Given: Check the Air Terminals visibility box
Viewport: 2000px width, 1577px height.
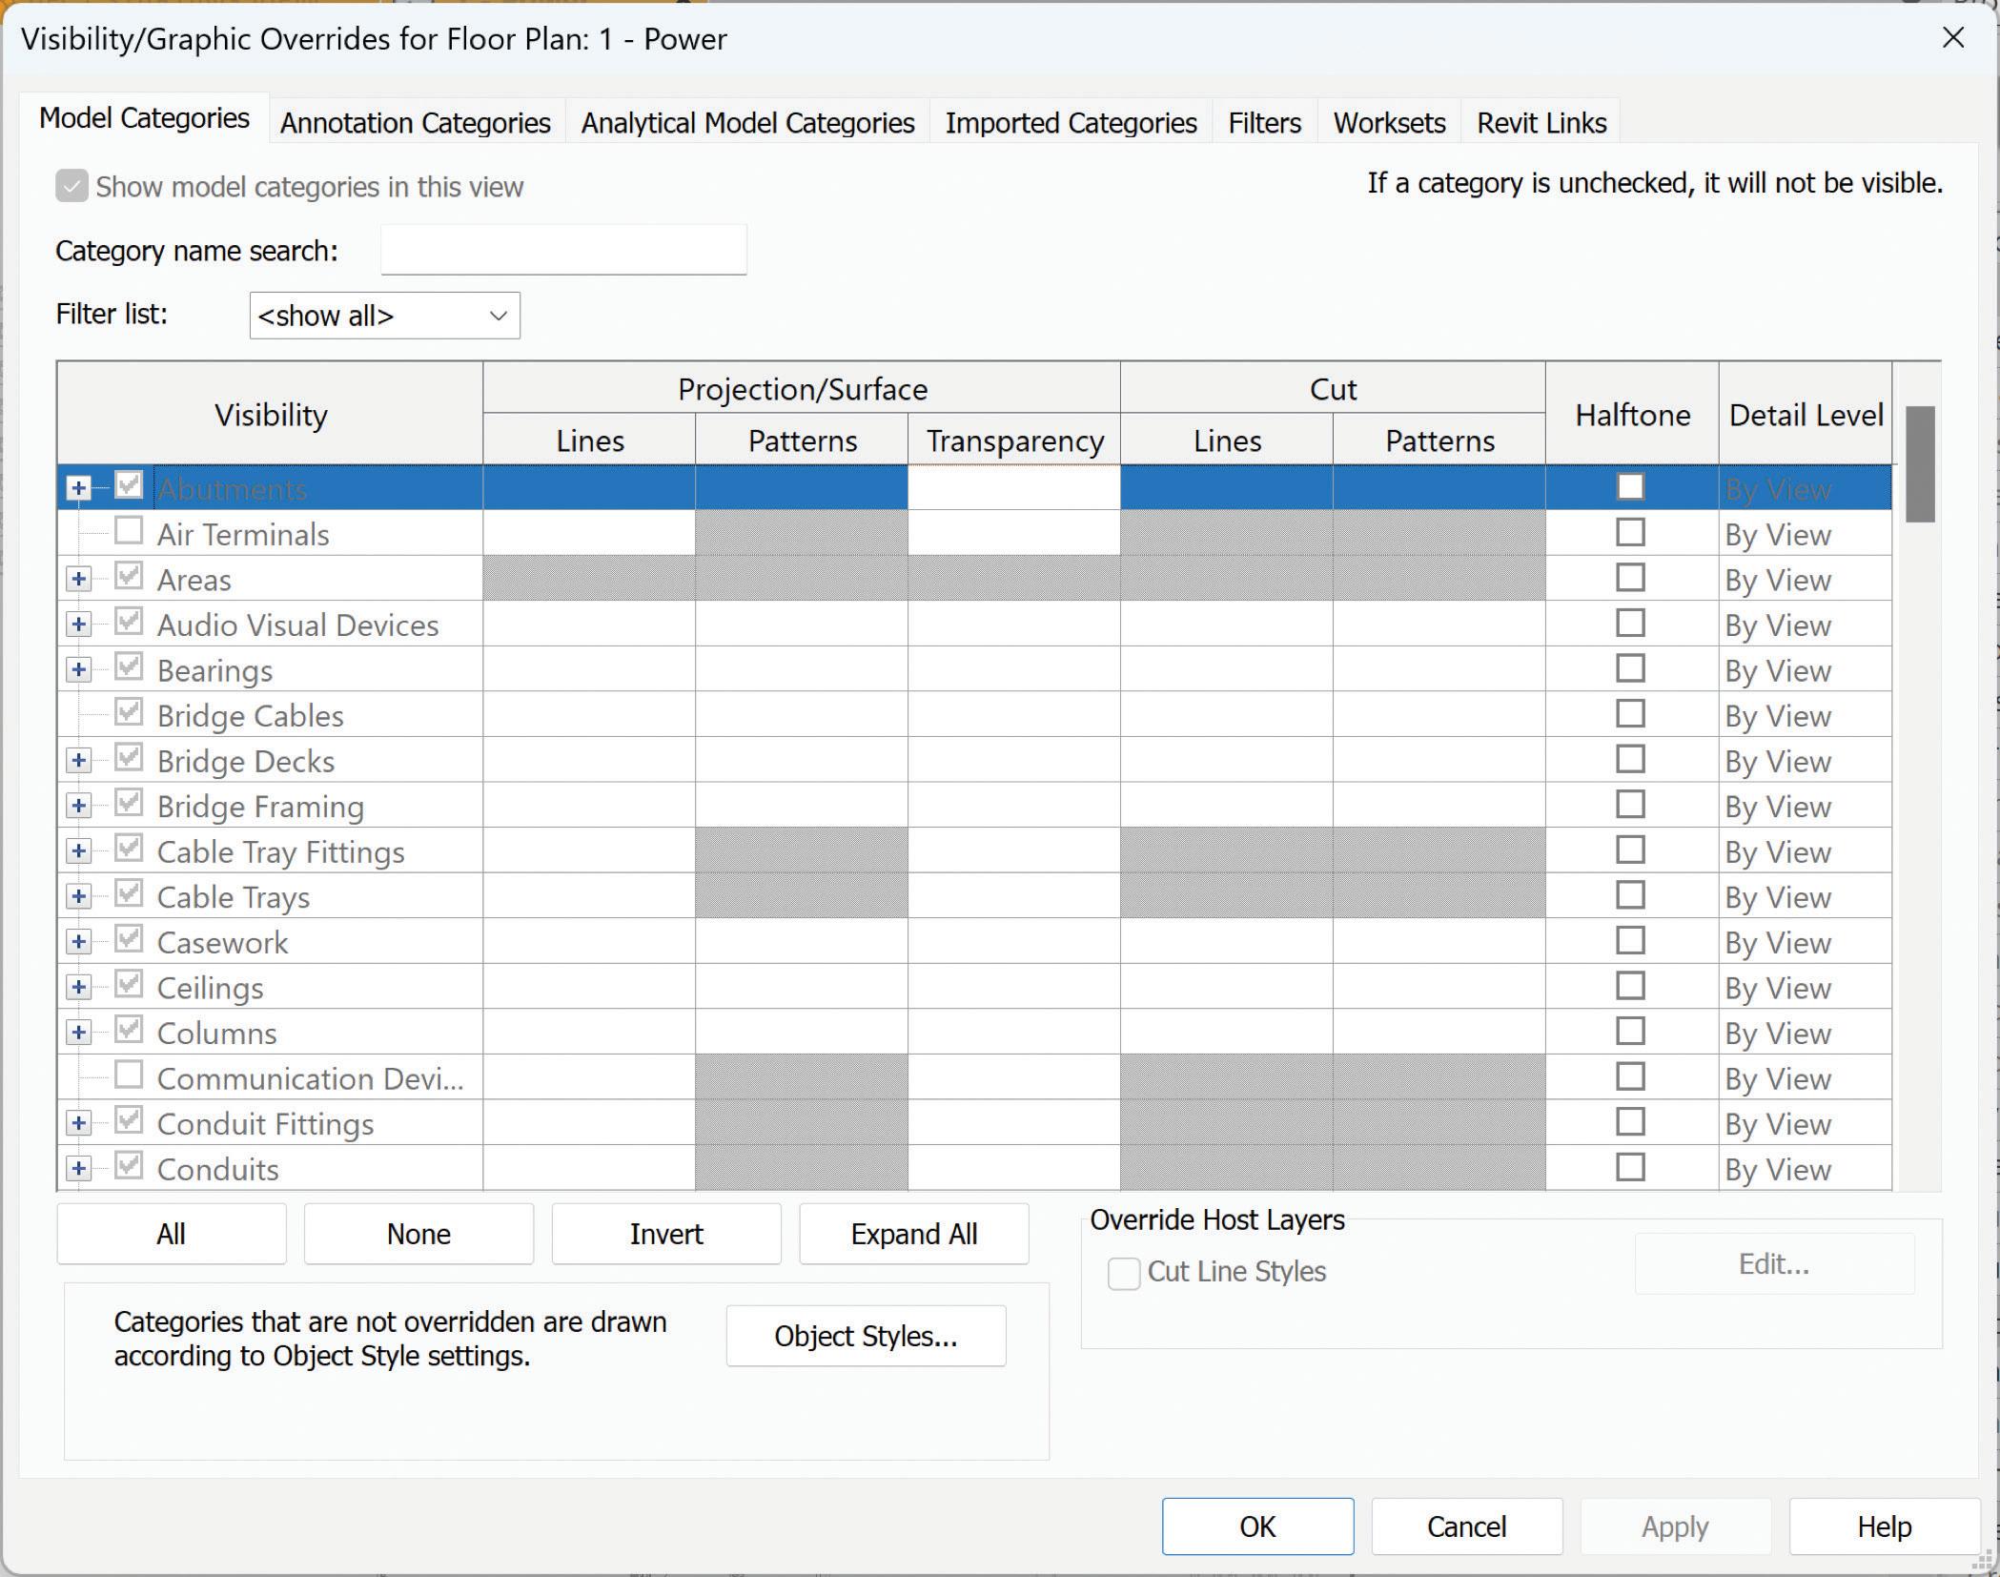Looking at the screenshot, I should point(129,531).
